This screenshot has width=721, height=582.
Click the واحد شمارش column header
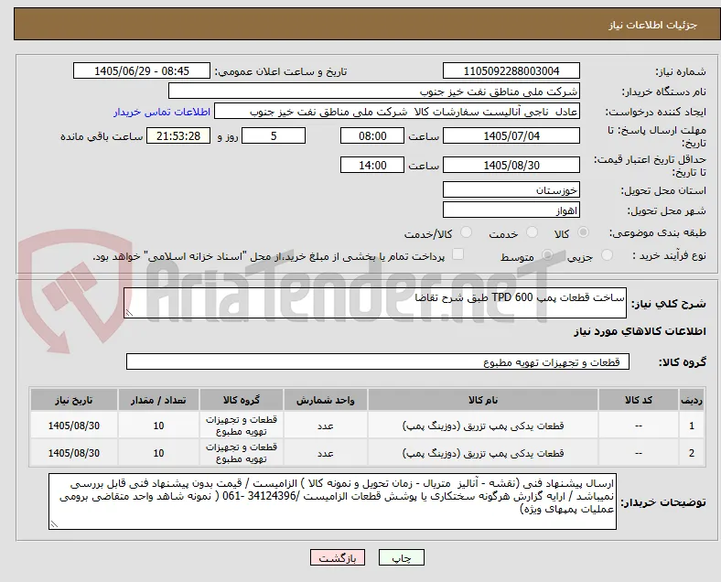point(326,400)
